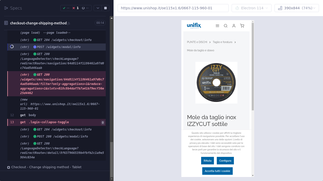Click the stop test run button

pos(105,8)
